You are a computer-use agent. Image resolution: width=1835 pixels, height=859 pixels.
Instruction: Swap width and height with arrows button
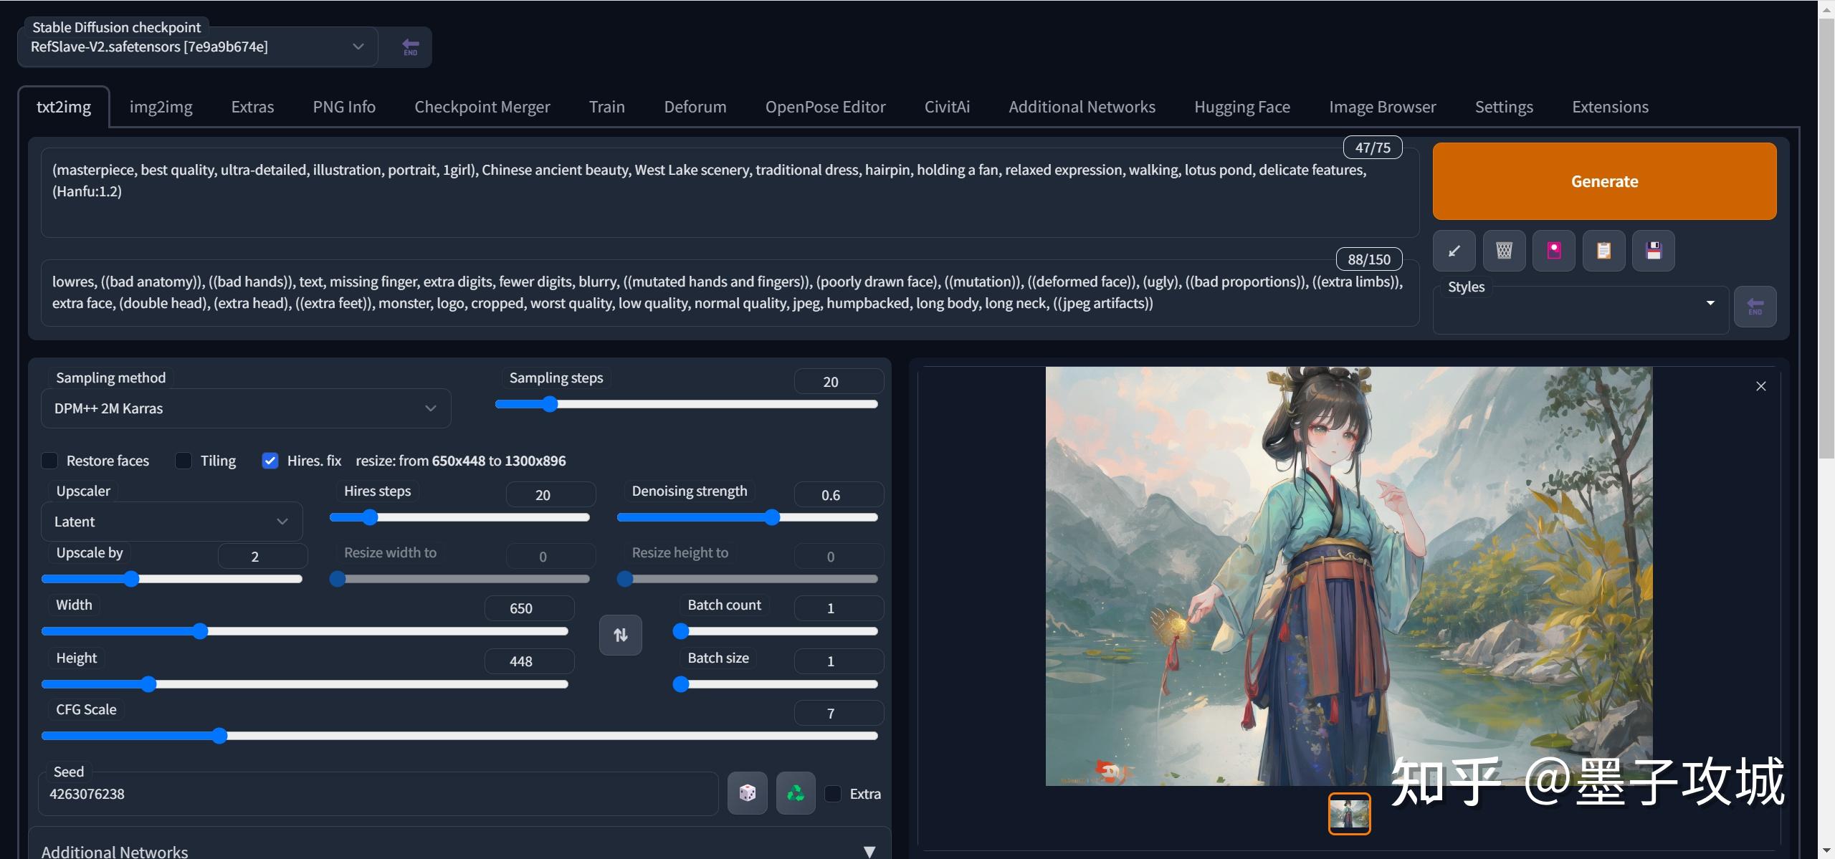(x=620, y=635)
